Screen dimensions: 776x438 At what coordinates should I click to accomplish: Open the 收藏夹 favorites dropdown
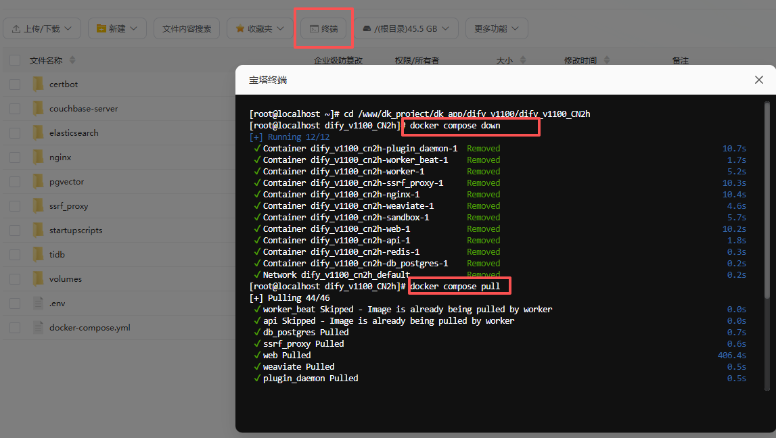(259, 28)
